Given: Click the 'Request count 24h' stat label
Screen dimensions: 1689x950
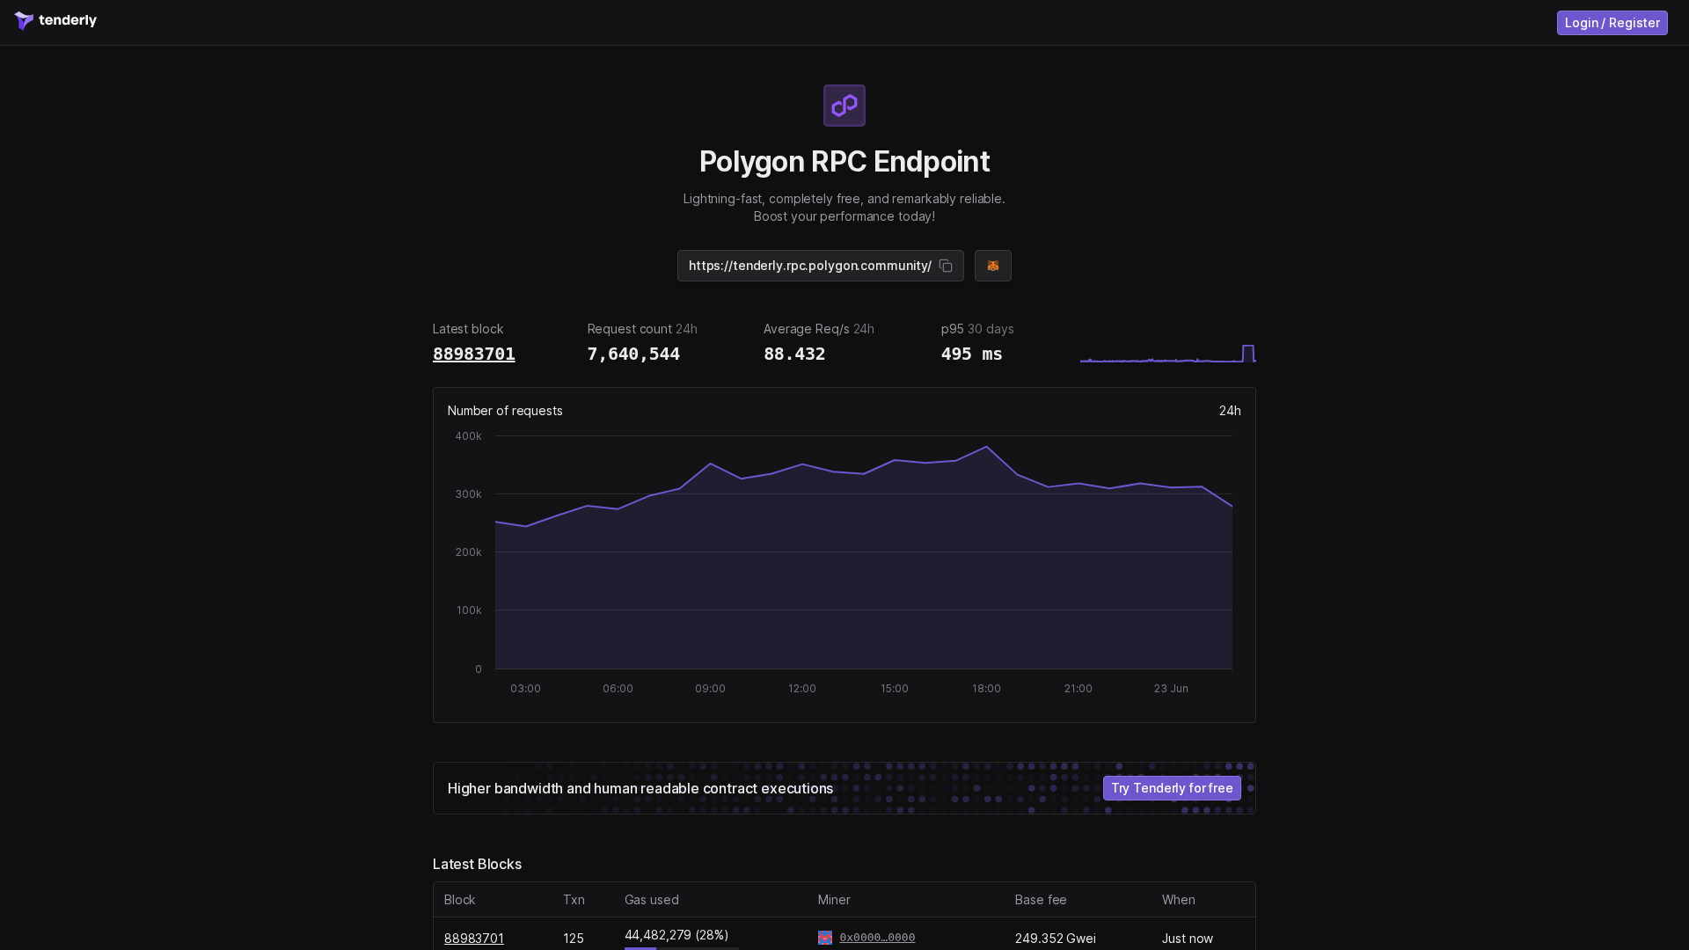Looking at the screenshot, I should coord(642,329).
